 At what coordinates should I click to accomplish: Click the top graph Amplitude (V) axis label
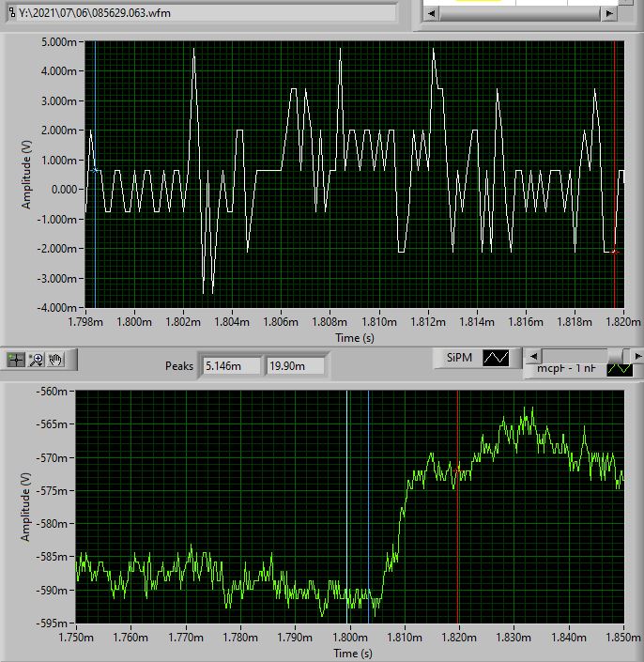pyautogui.click(x=26, y=175)
